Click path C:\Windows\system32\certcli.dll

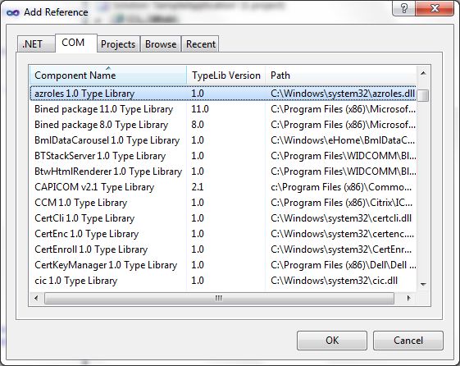click(341, 217)
